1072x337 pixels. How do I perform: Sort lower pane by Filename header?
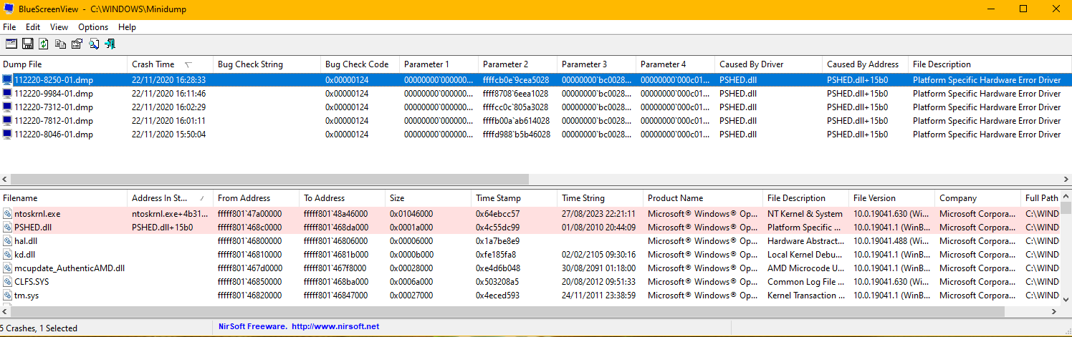[x=64, y=198]
